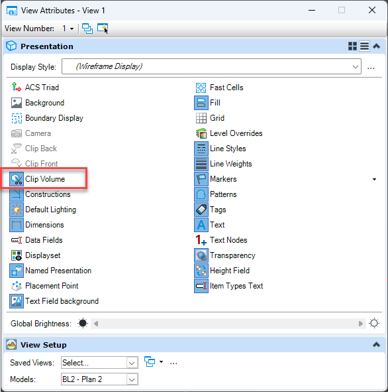Close the View Attributes window
Image resolution: width=388 pixels, height=392 pixels.
tap(372, 10)
